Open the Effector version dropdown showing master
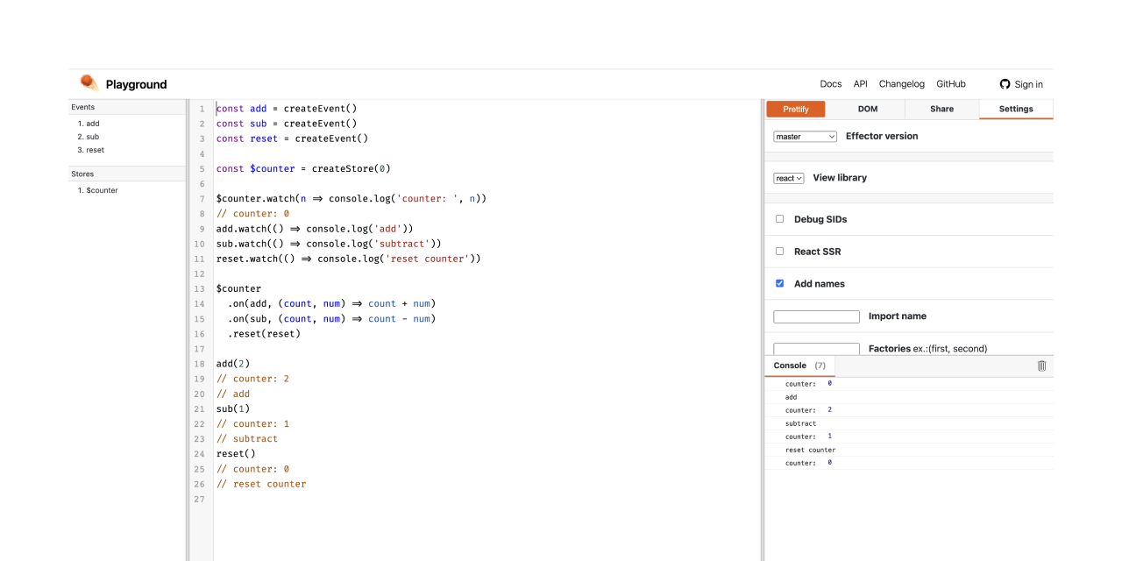The width and height of the screenshot is (1122, 561). point(805,136)
